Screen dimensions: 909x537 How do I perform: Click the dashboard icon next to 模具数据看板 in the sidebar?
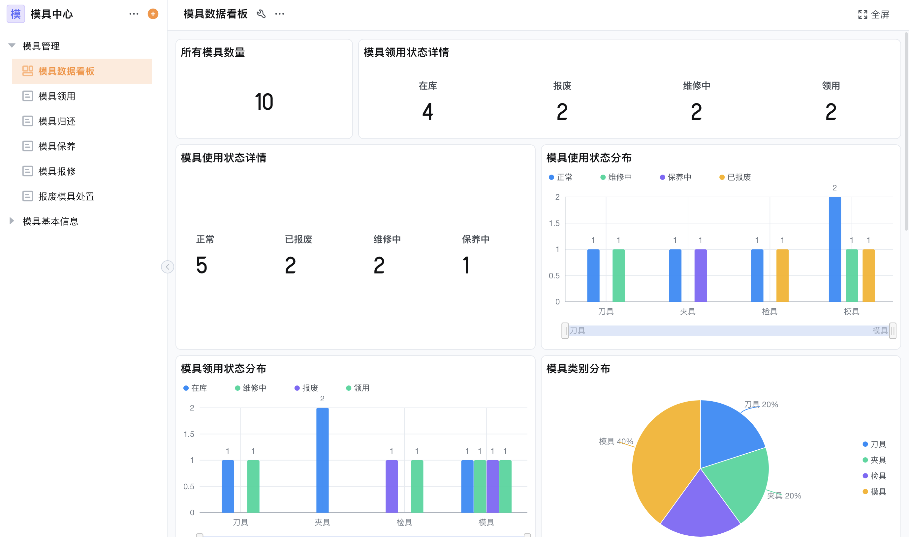(27, 71)
